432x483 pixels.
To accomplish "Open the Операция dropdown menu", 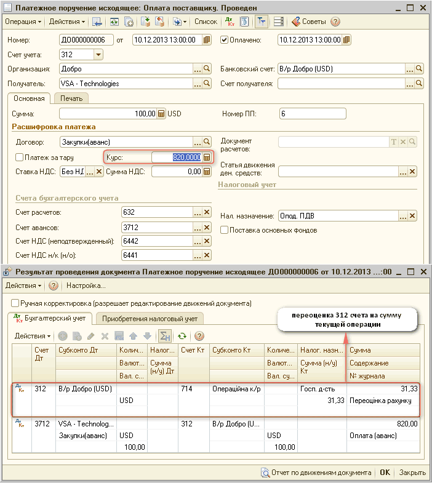I will pyautogui.click(x=23, y=22).
